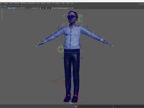
Task: Open the Cache menu
Action: 63,3
